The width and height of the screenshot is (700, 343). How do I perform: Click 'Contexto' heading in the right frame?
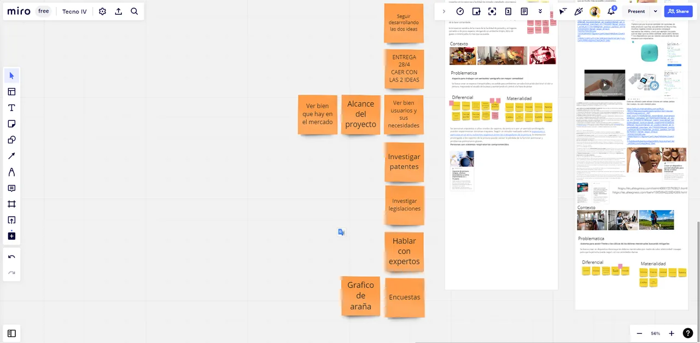tap(586, 208)
